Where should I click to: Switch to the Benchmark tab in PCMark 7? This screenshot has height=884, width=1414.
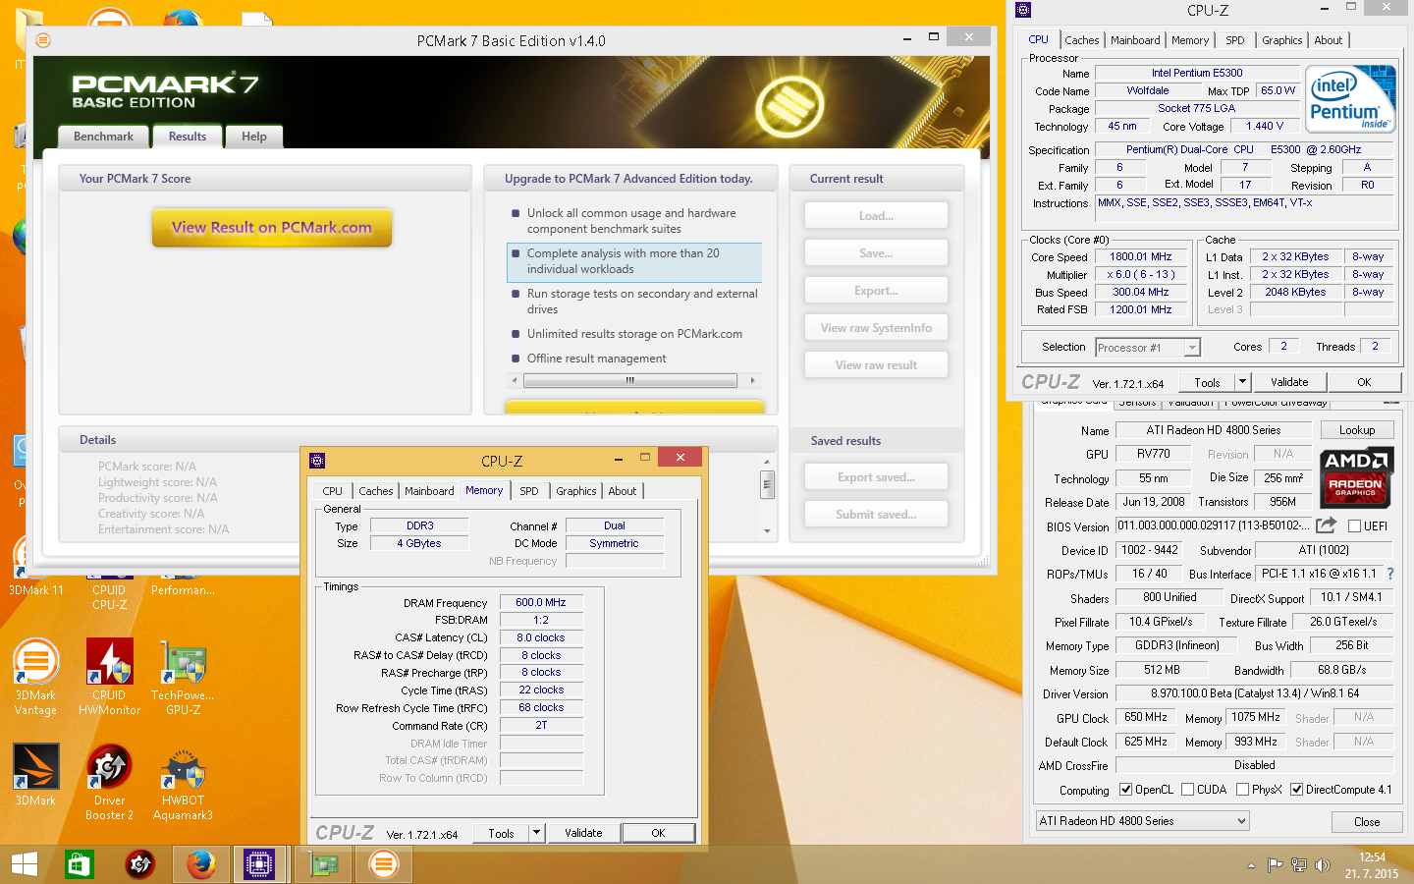tap(103, 137)
